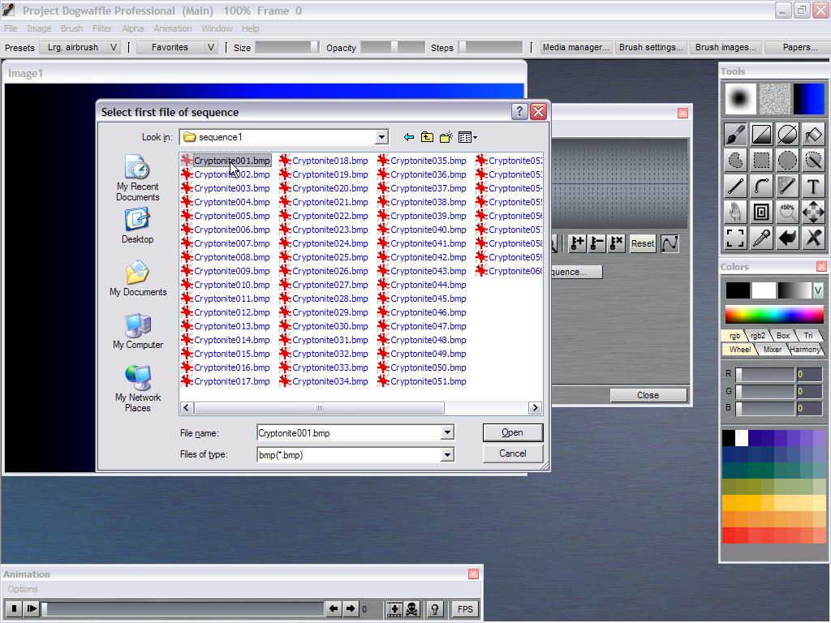The width and height of the screenshot is (831, 623).
Task: Click the rainbow hue spectrum bar
Action: point(773,315)
